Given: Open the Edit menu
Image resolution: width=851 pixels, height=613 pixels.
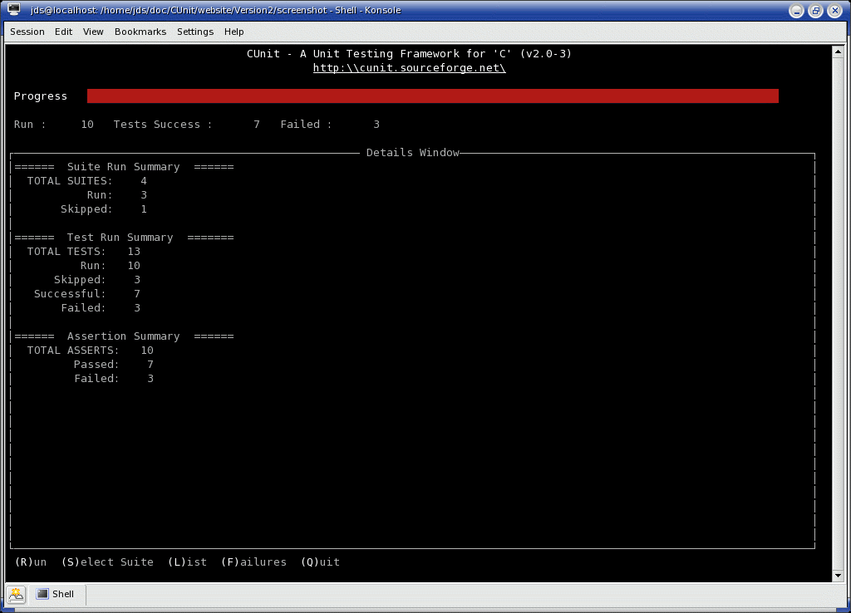Looking at the screenshot, I should click(x=63, y=32).
